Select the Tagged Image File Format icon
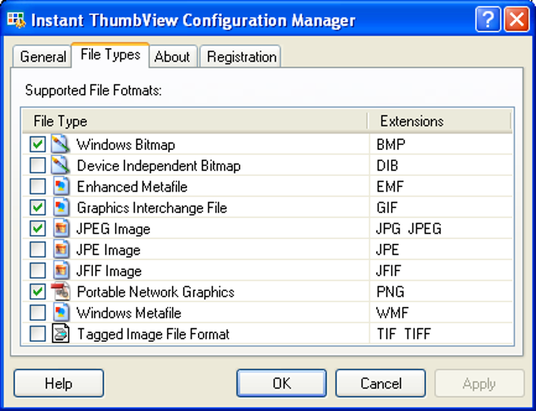This screenshot has height=411, width=536. click(61, 334)
